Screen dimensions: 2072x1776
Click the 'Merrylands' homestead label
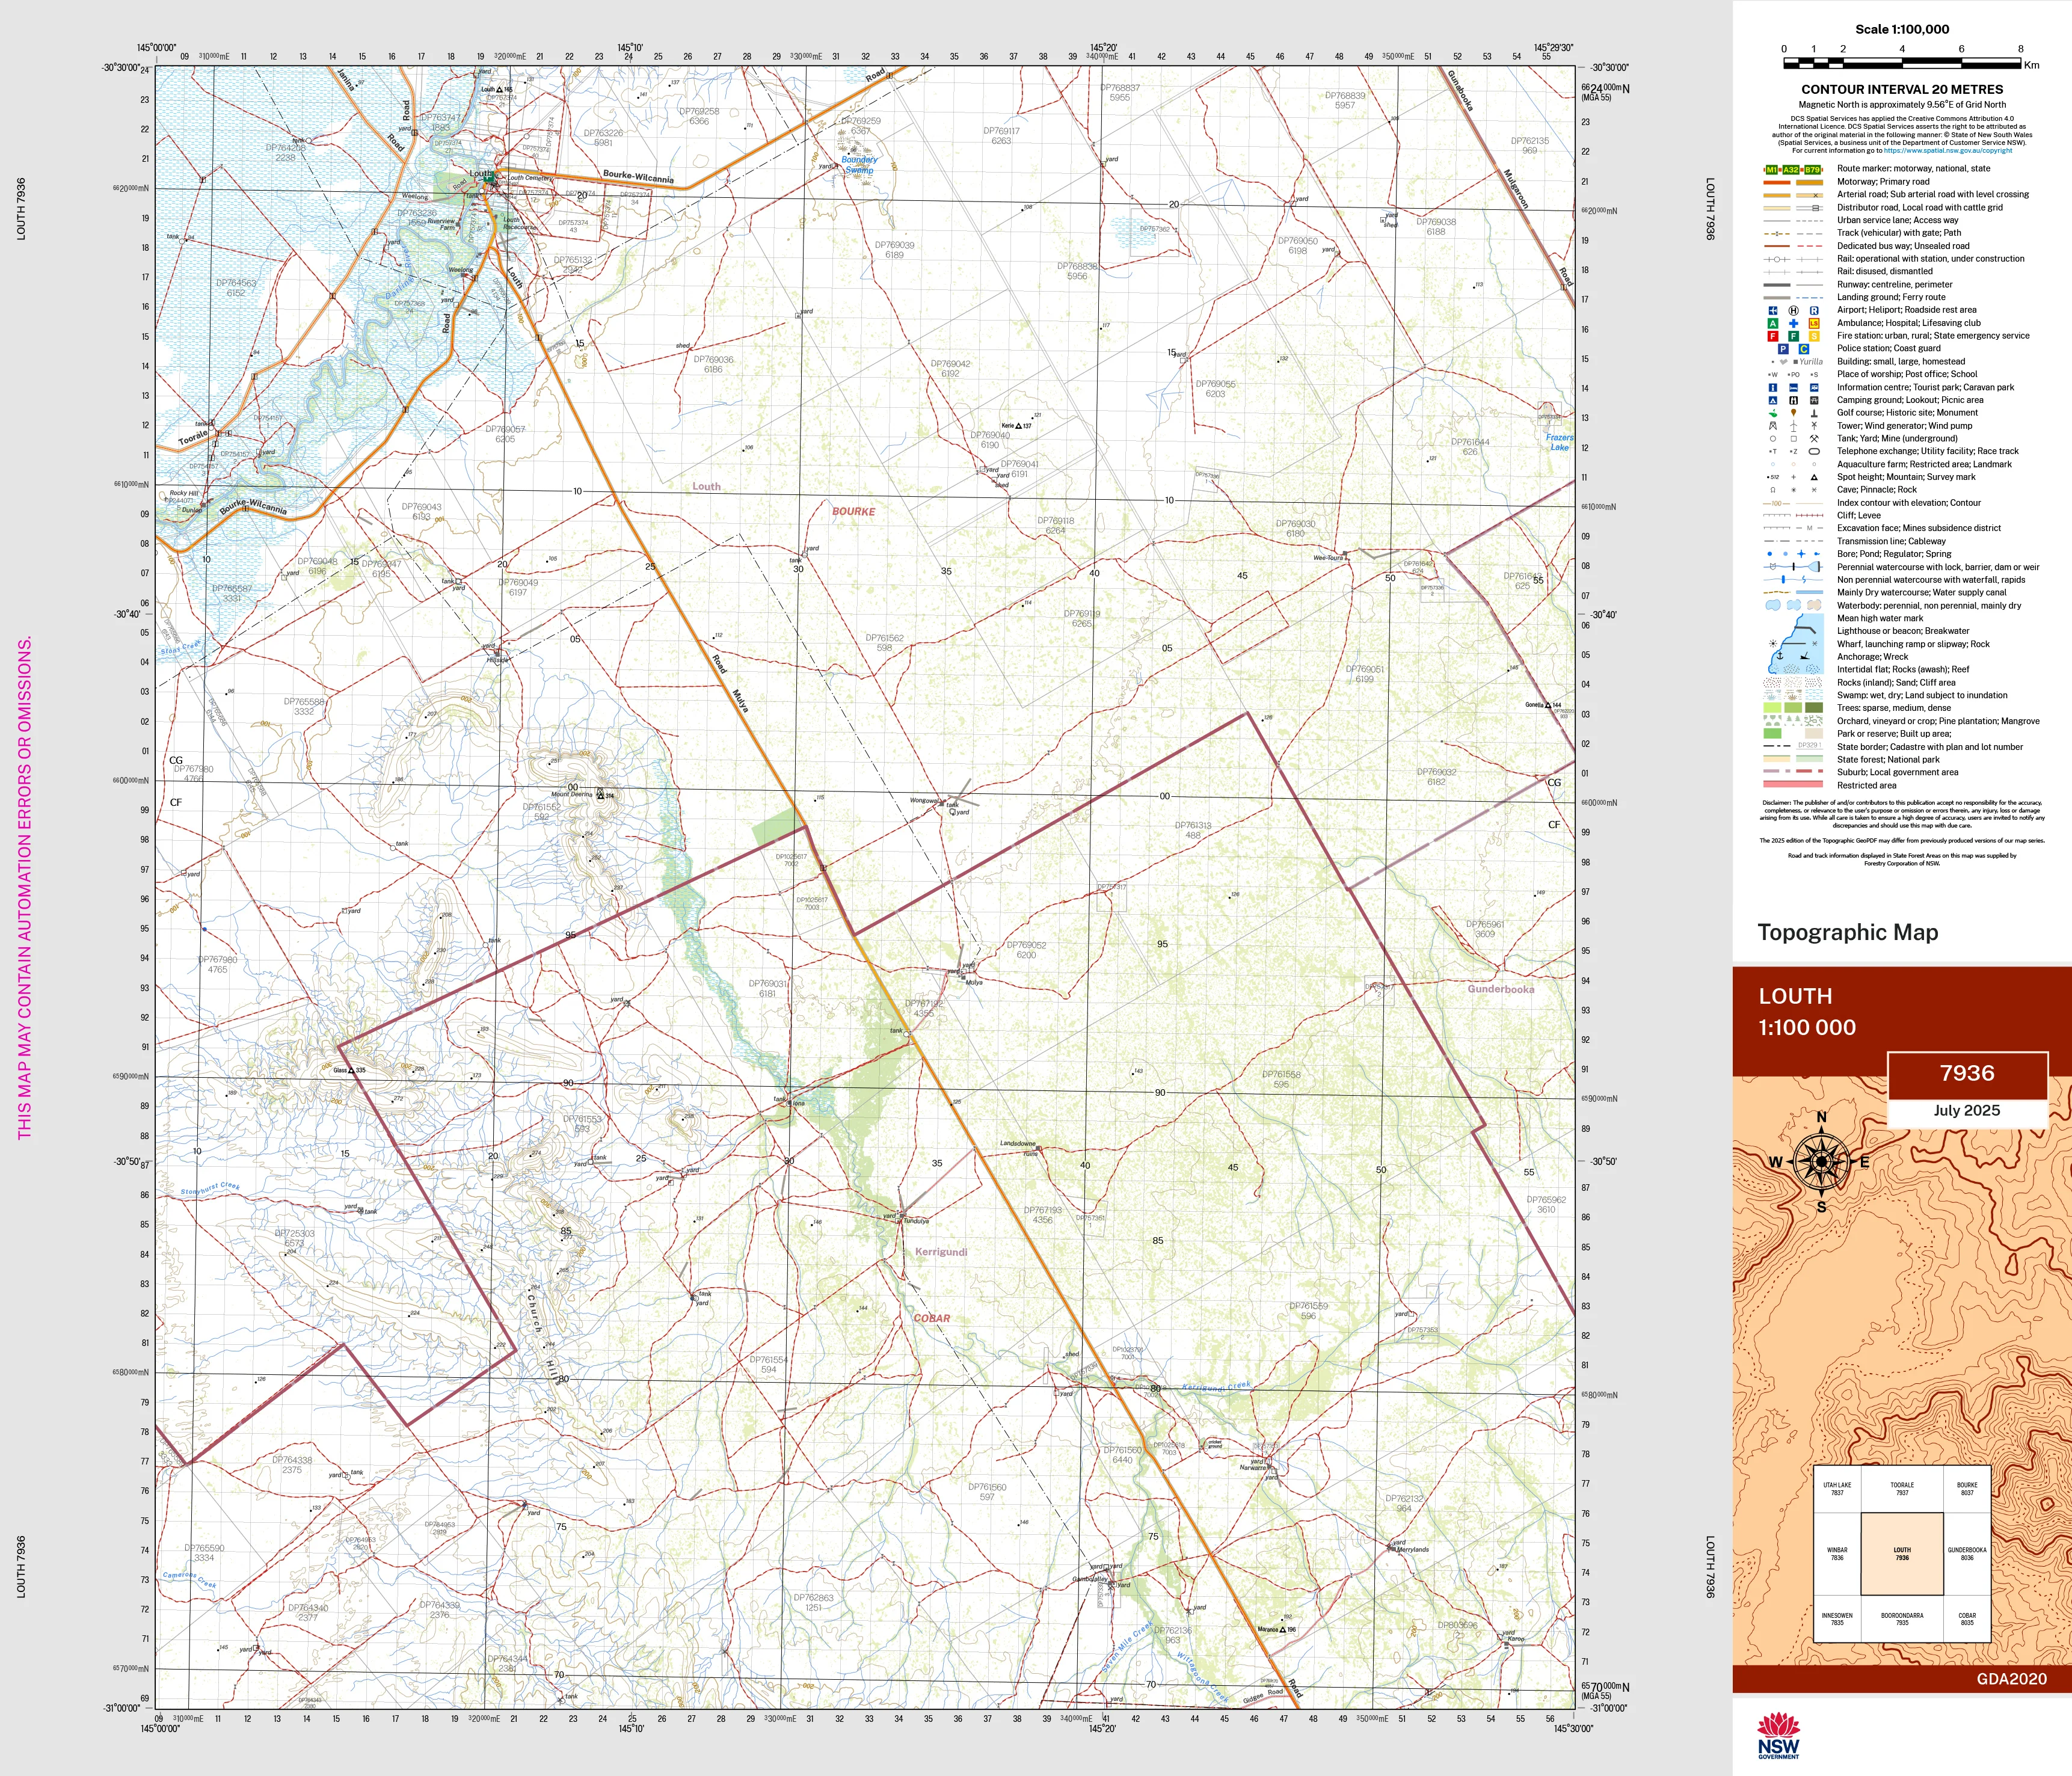coord(1413,1549)
